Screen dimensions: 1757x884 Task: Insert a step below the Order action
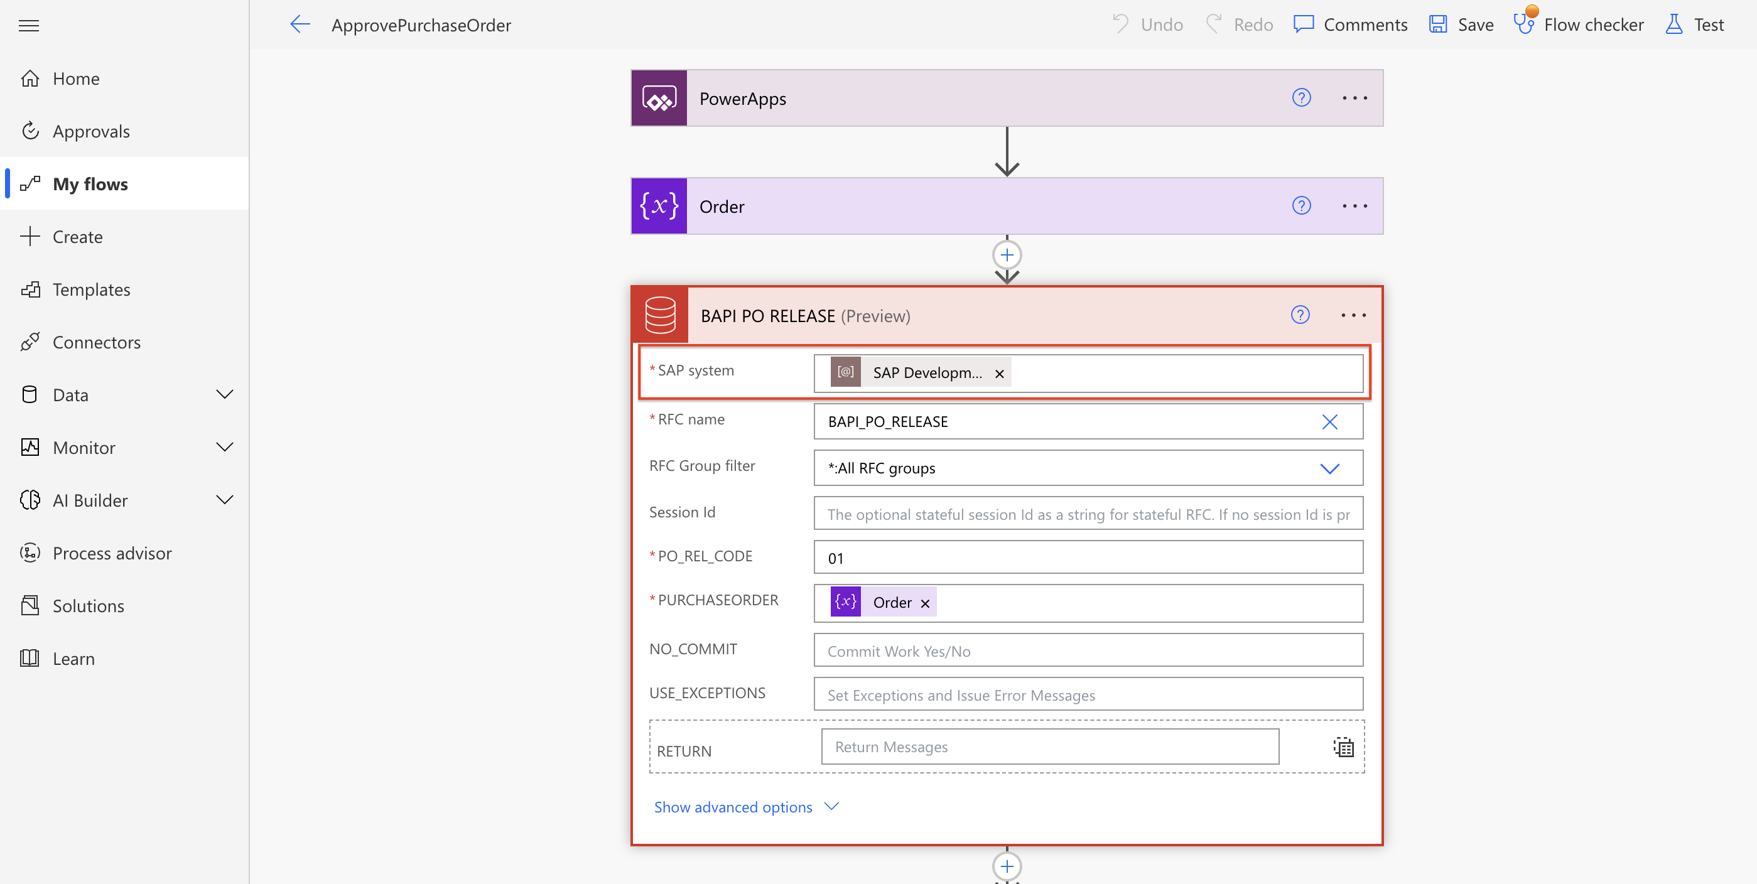pos(1007,256)
